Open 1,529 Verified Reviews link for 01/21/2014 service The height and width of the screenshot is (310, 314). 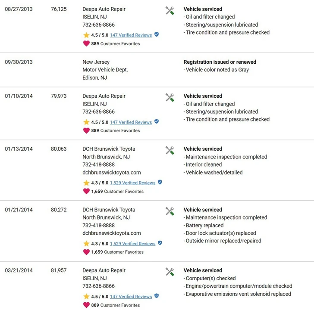(132, 244)
